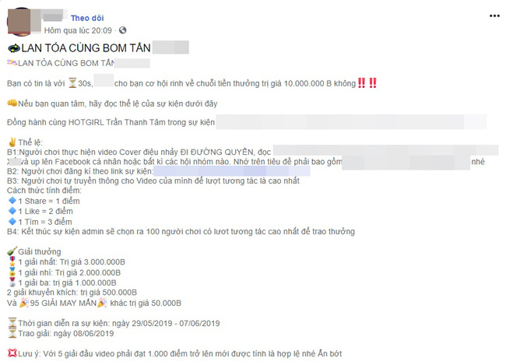506x361 pixels.
Task: Open the three-dots post options menu
Action: pos(494,16)
